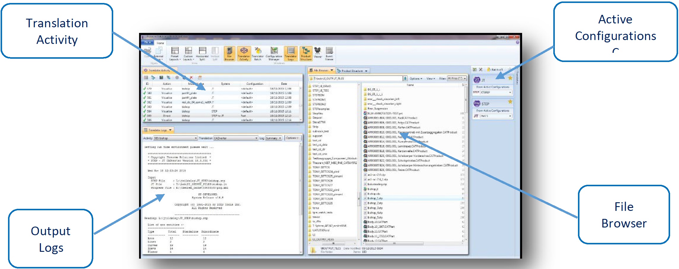Click the green icon atop translators panel
Screen dimensions: 679x269
click(x=475, y=69)
